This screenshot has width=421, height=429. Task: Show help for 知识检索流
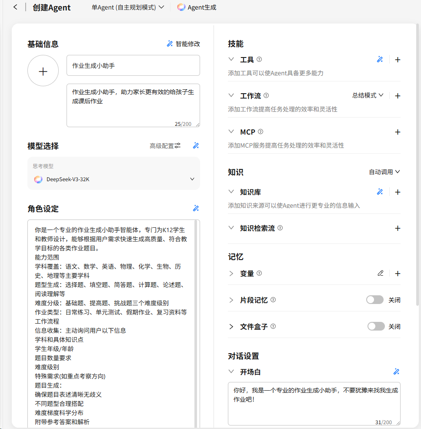coord(280,228)
